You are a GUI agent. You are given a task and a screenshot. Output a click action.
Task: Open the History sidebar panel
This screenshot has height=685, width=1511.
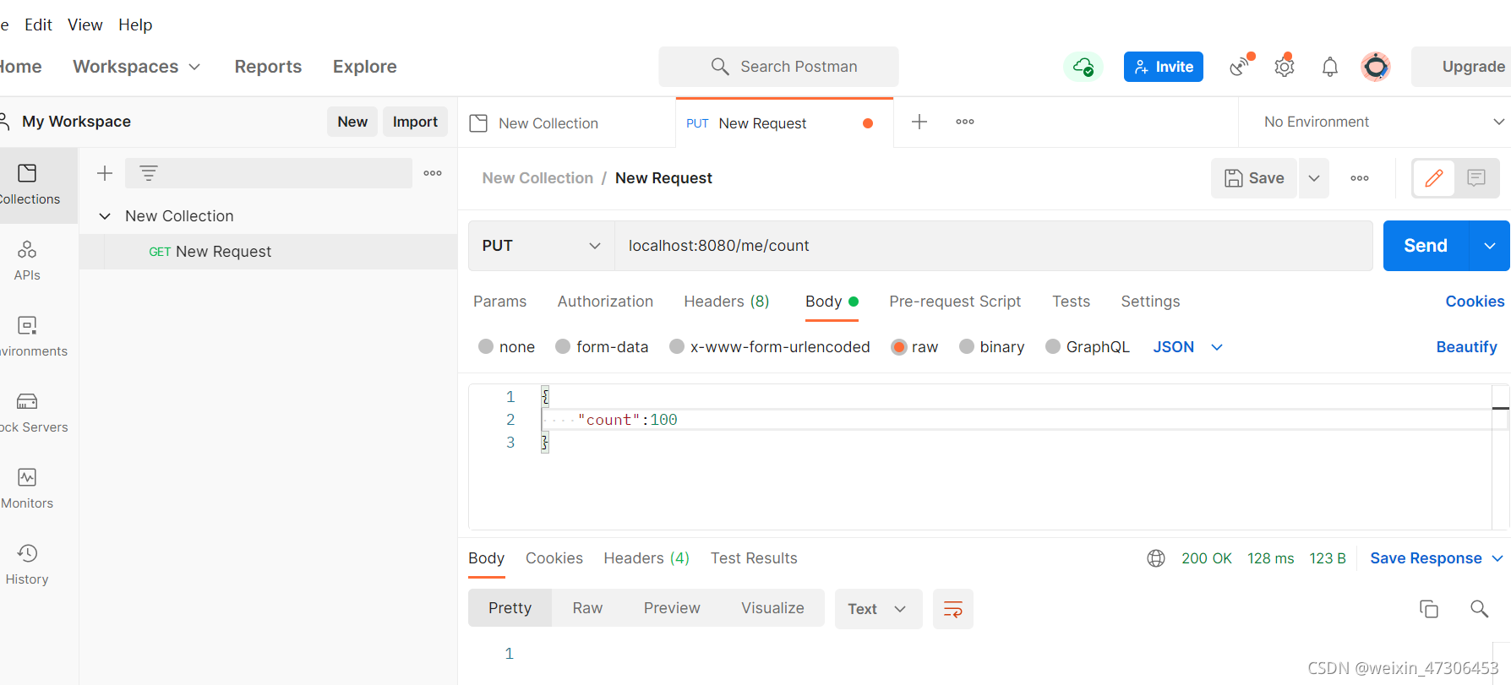(x=27, y=564)
